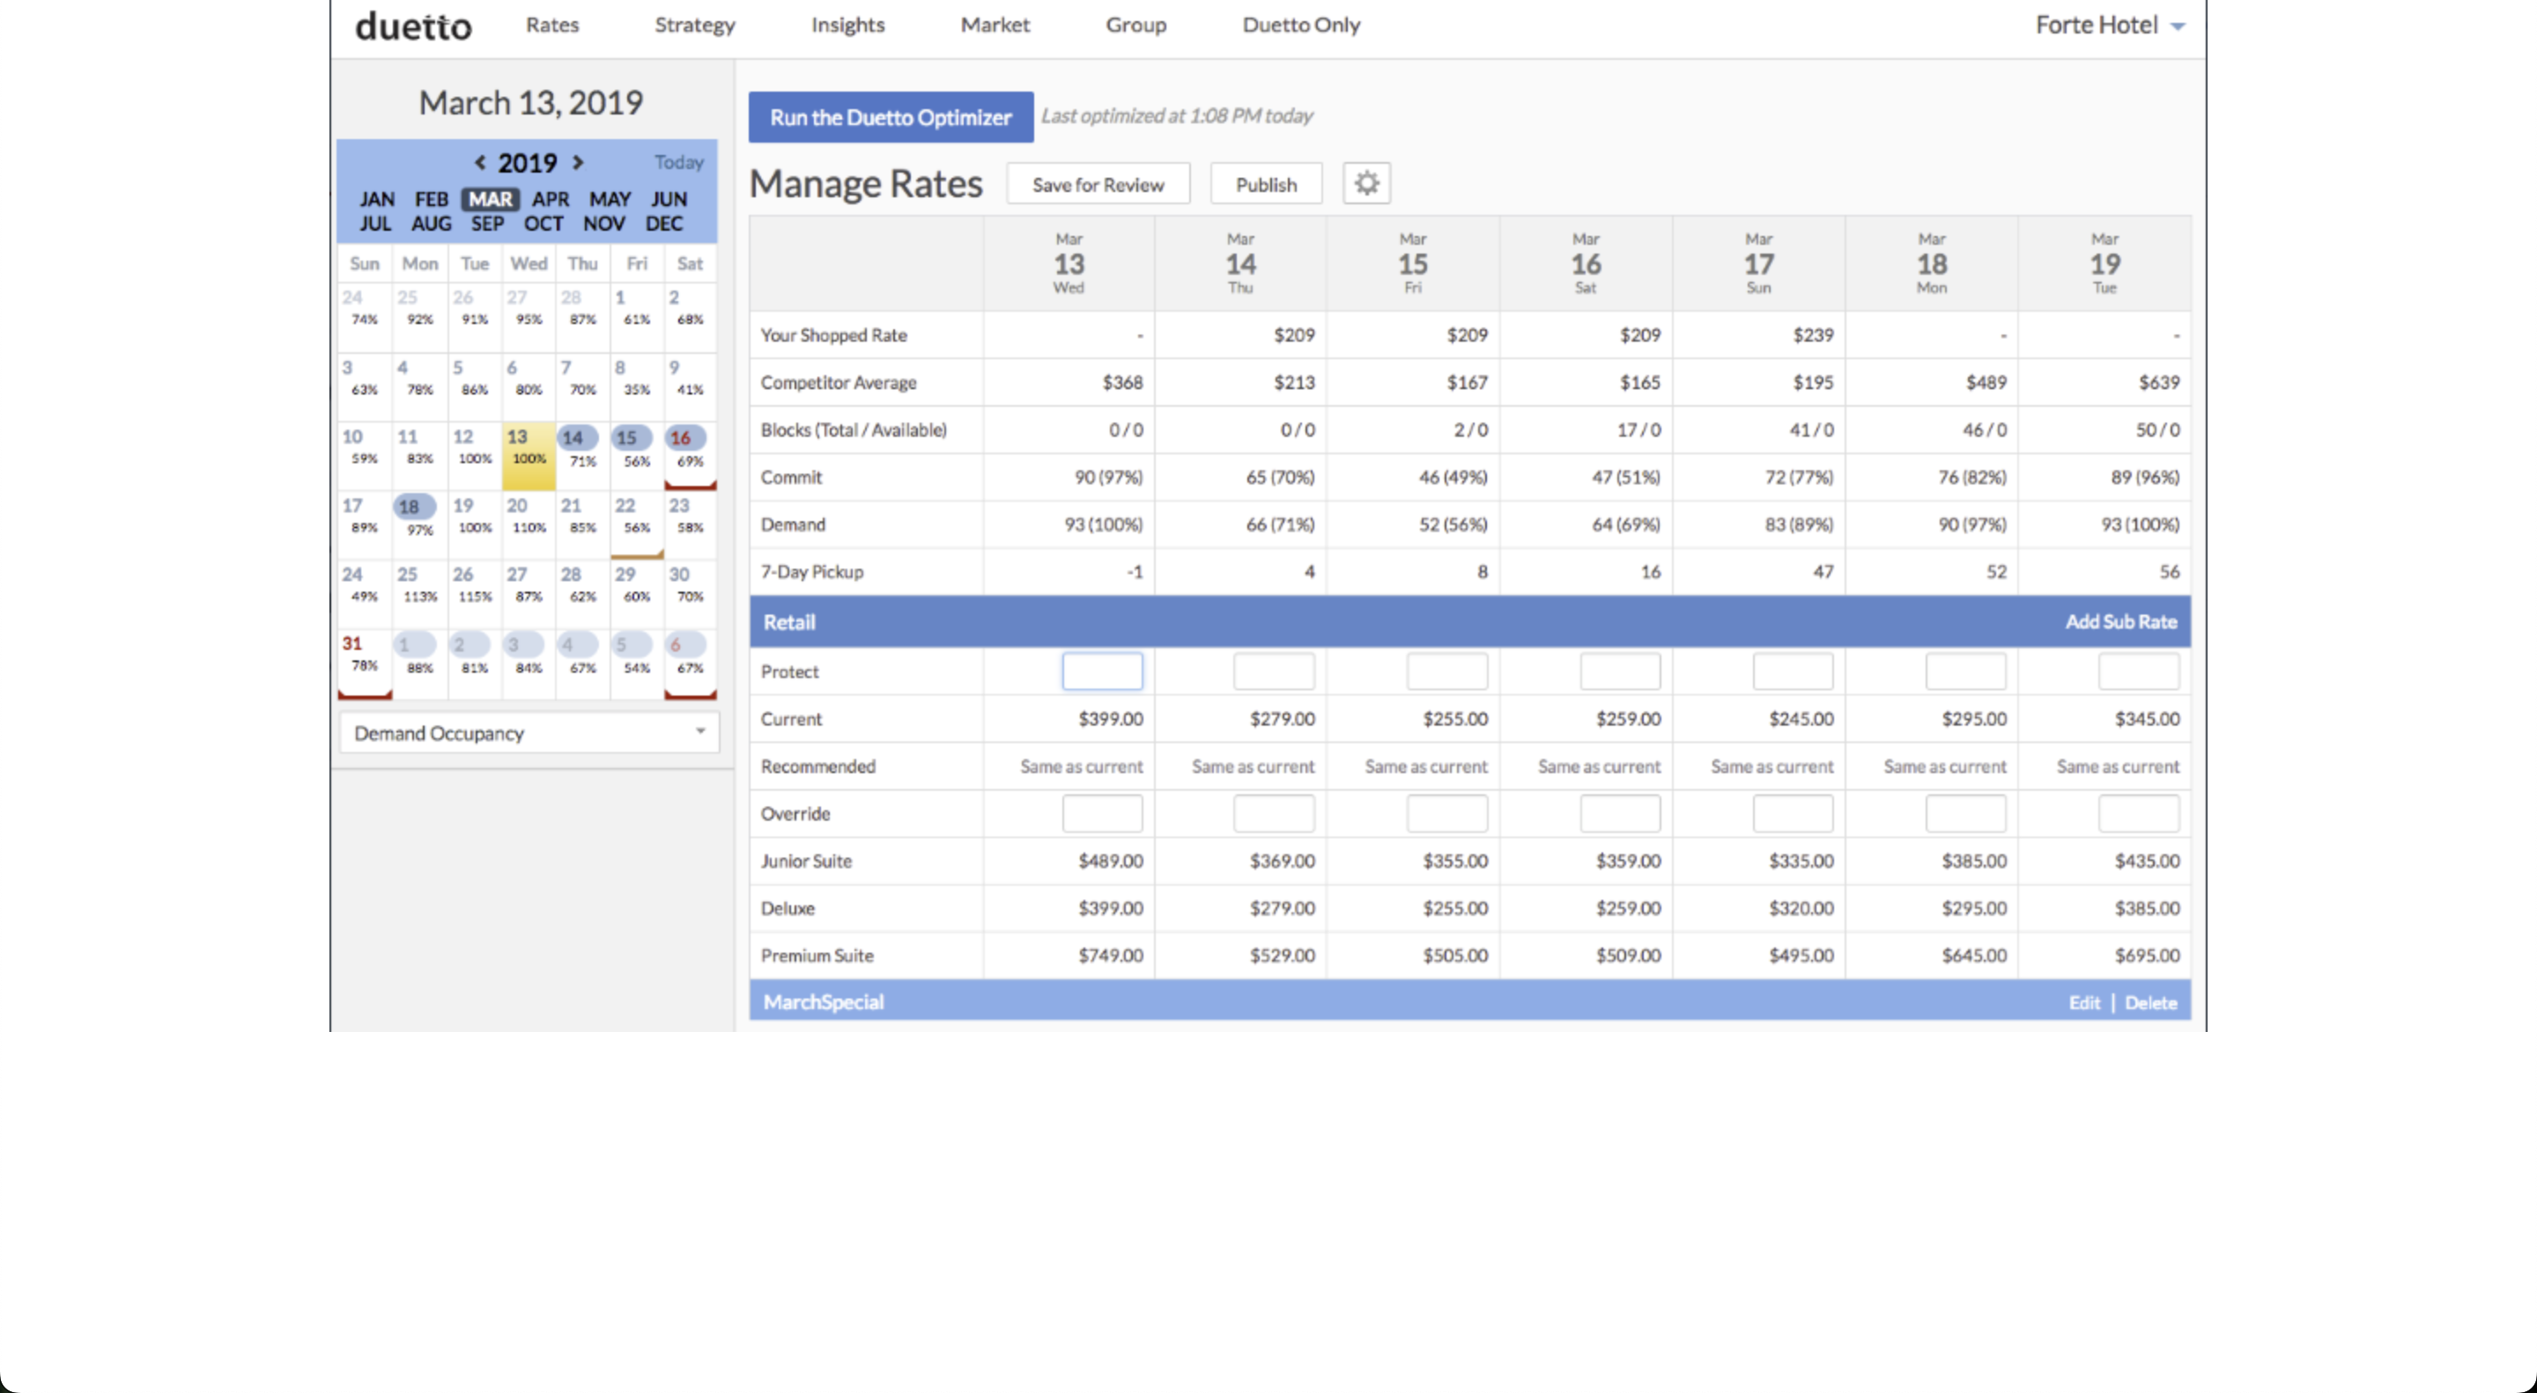
Task: Select MAY in the month picker
Action: (610, 199)
